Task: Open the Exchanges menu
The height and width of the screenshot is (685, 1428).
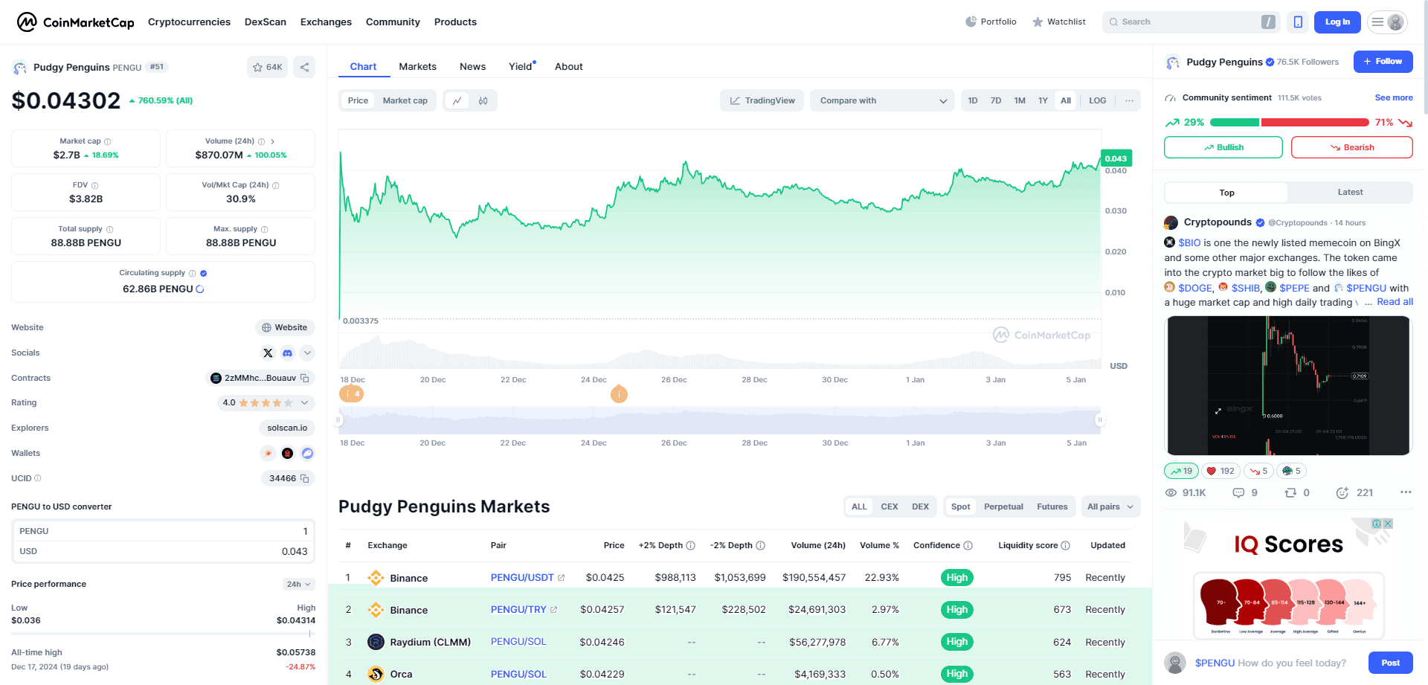Action: [x=326, y=22]
